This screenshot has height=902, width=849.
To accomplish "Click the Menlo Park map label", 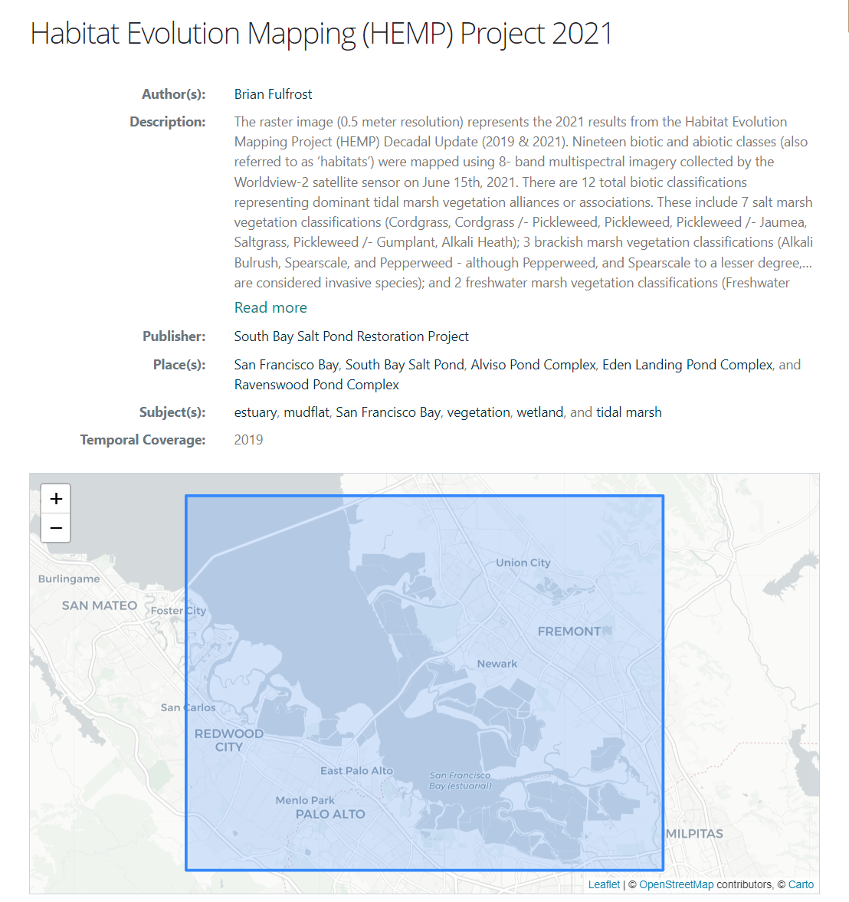I will click(305, 800).
